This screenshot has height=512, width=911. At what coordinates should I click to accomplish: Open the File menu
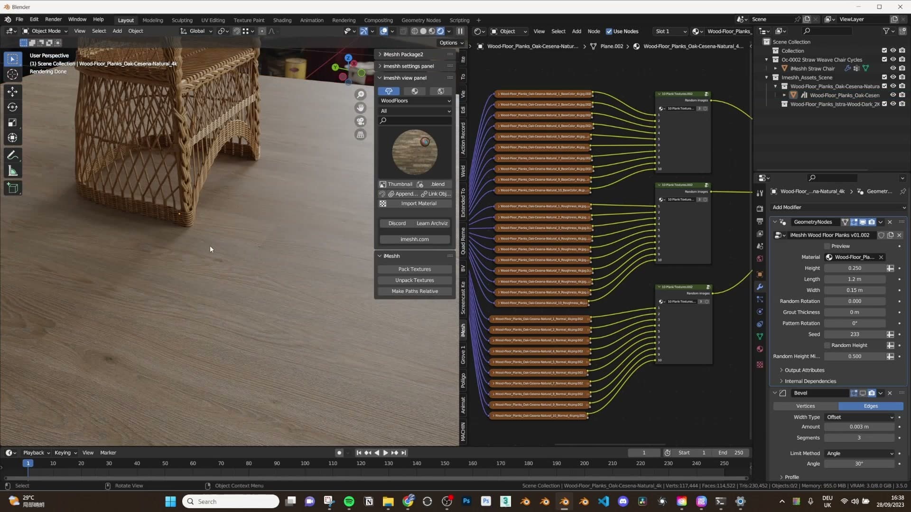click(19, 19)
